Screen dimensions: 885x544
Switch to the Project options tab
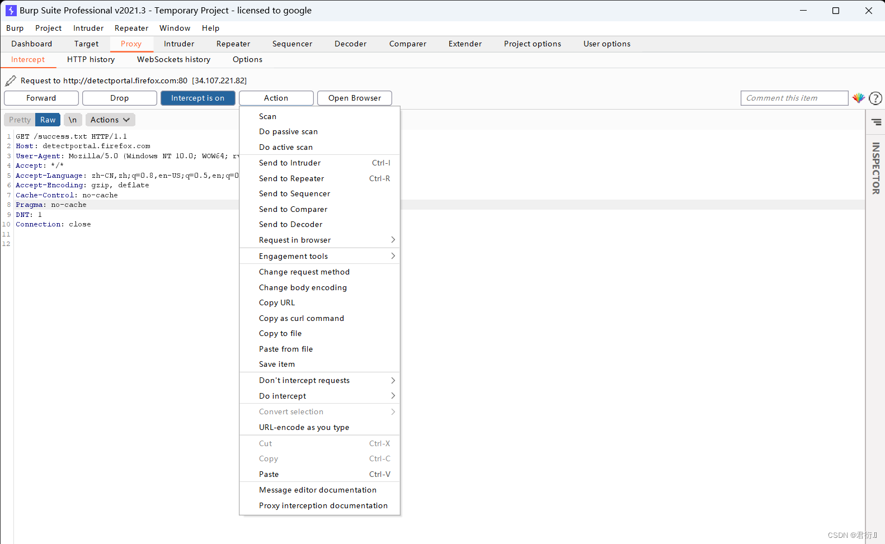tap(533, 44)
